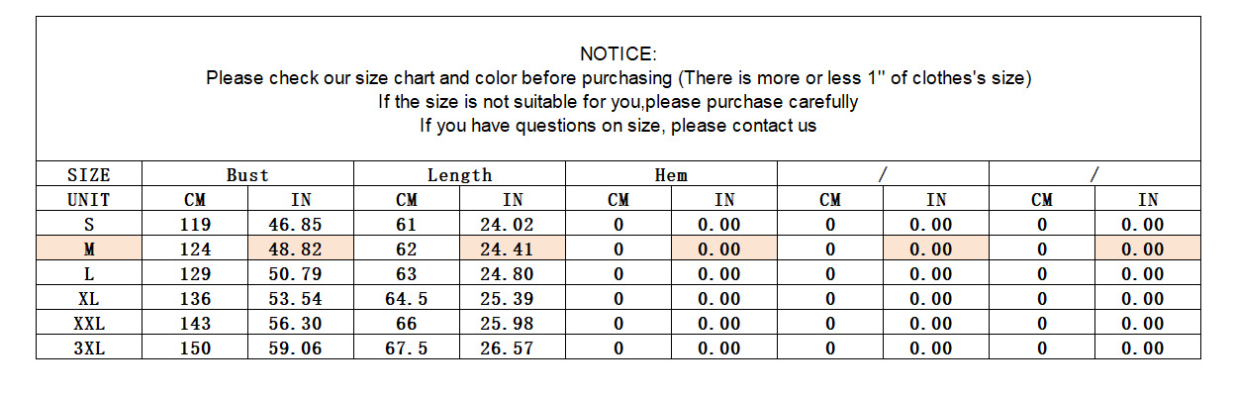Click the bust value 119 cell

195,225
